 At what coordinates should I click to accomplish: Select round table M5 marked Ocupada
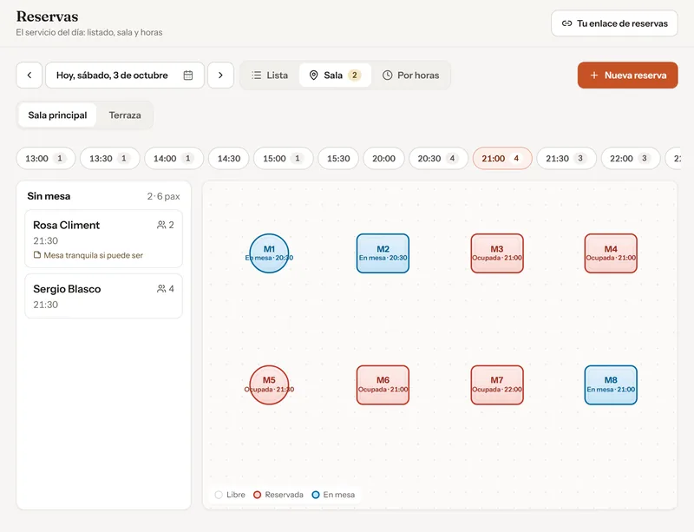click(x=269, y=385)
